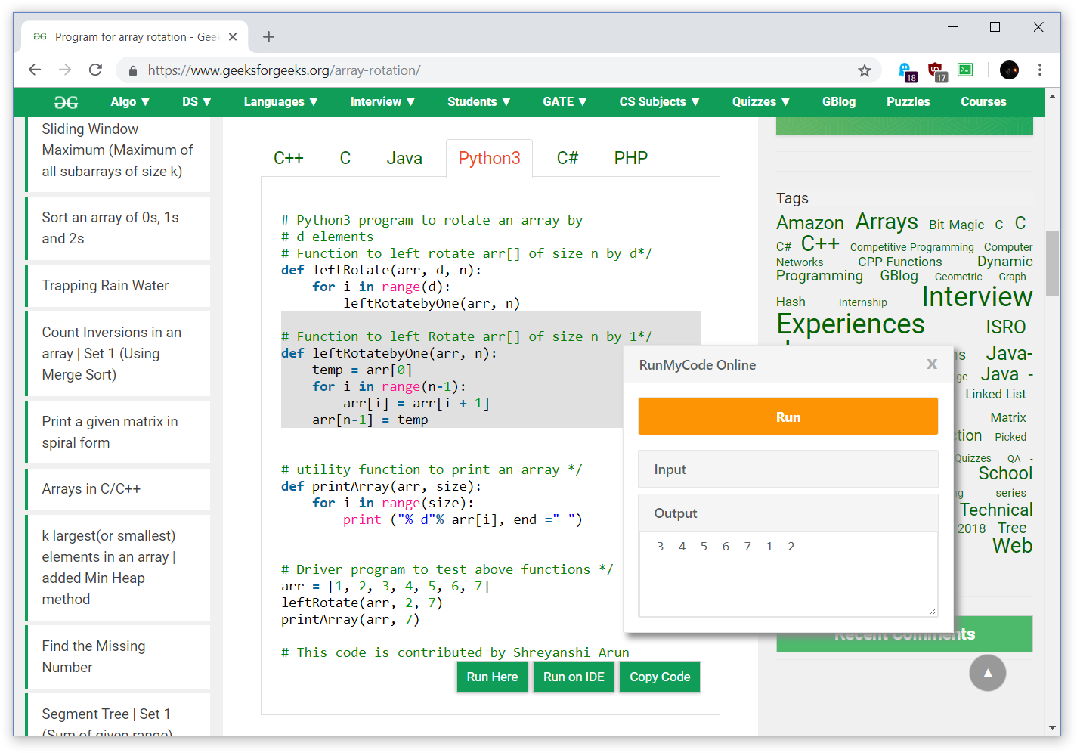This screenshot has height=753, width=1077.
Task: Select the Python3 code tab
Action: [489, 158]
